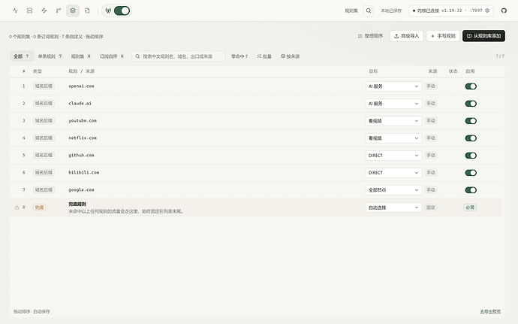518x324 pixels.
Task: Click the 批量 batch mode button
Action: click(x=264, y=56)
